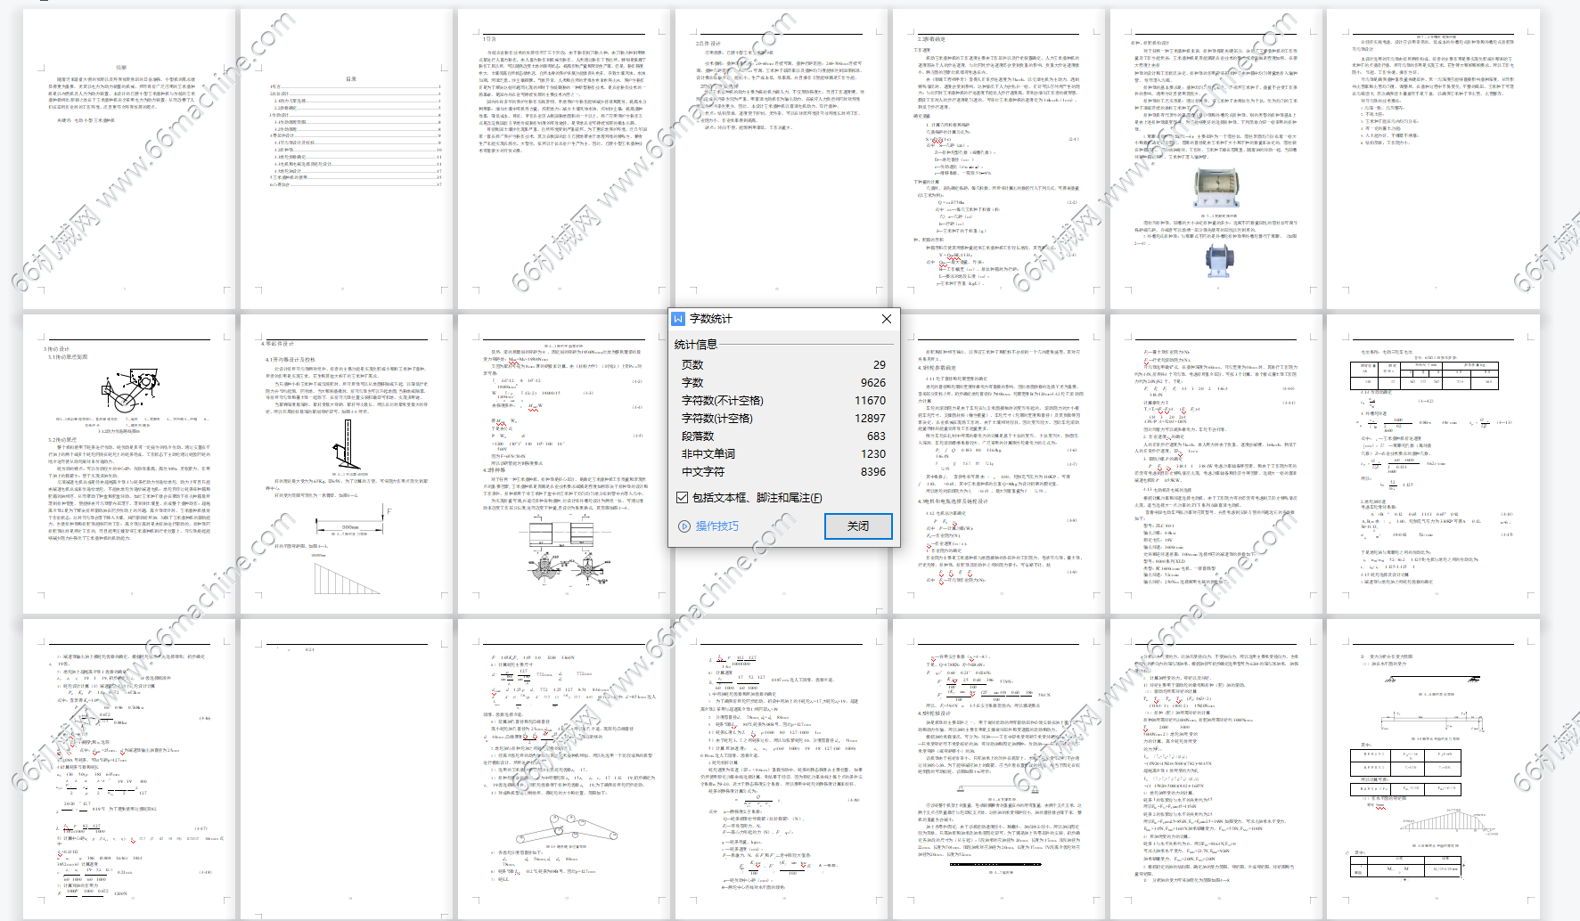
Task: Open the 摘要 abstract page thumbnail
Action: (129, 159)
